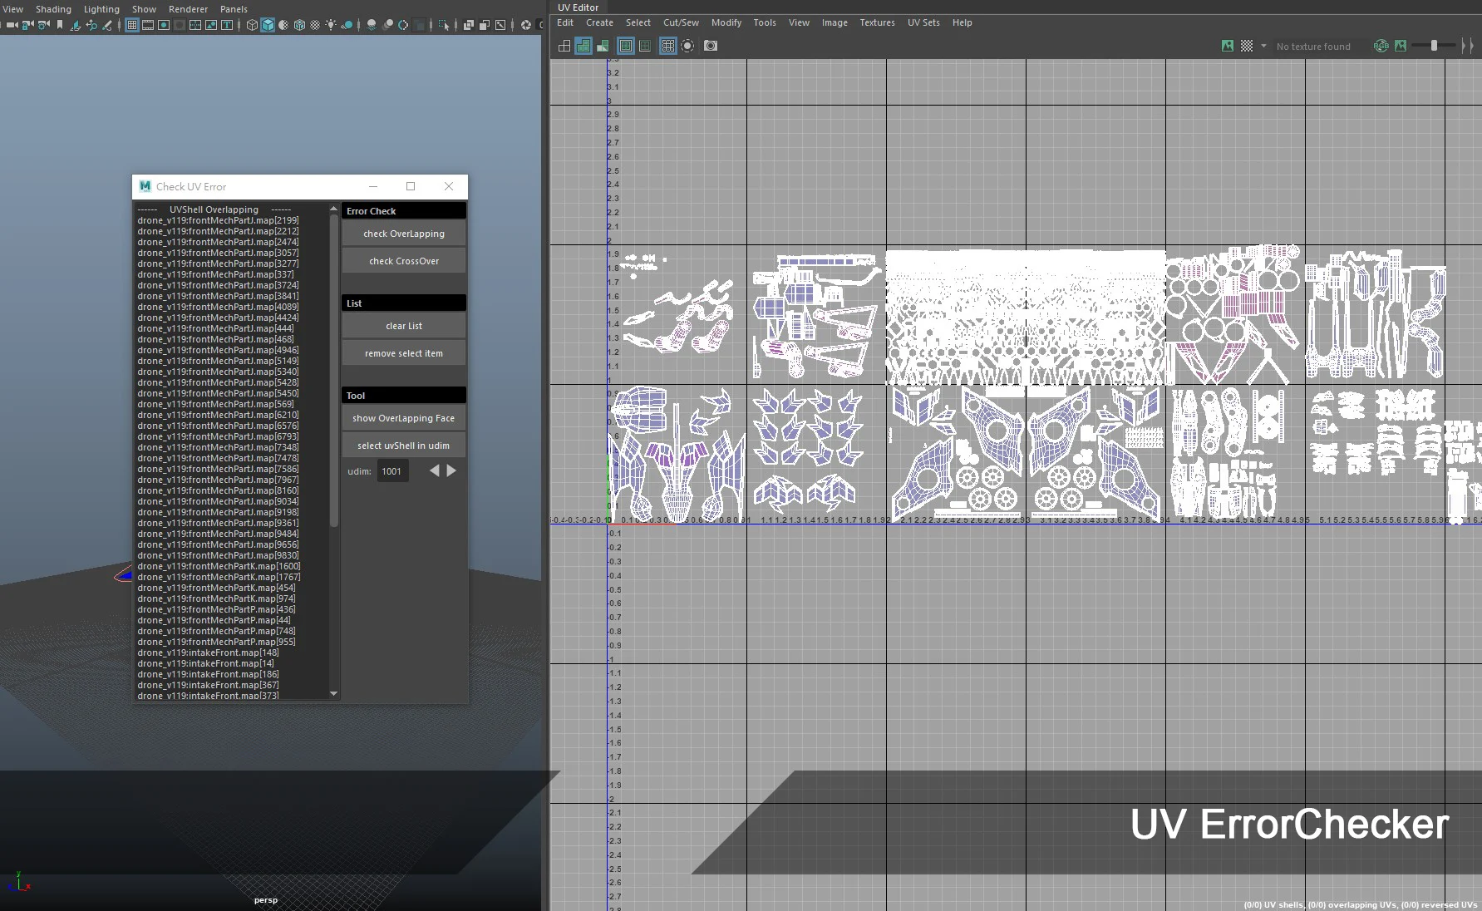Open the checker map options dropdown arrow
1482x911 pixels.
point(1263,46)
